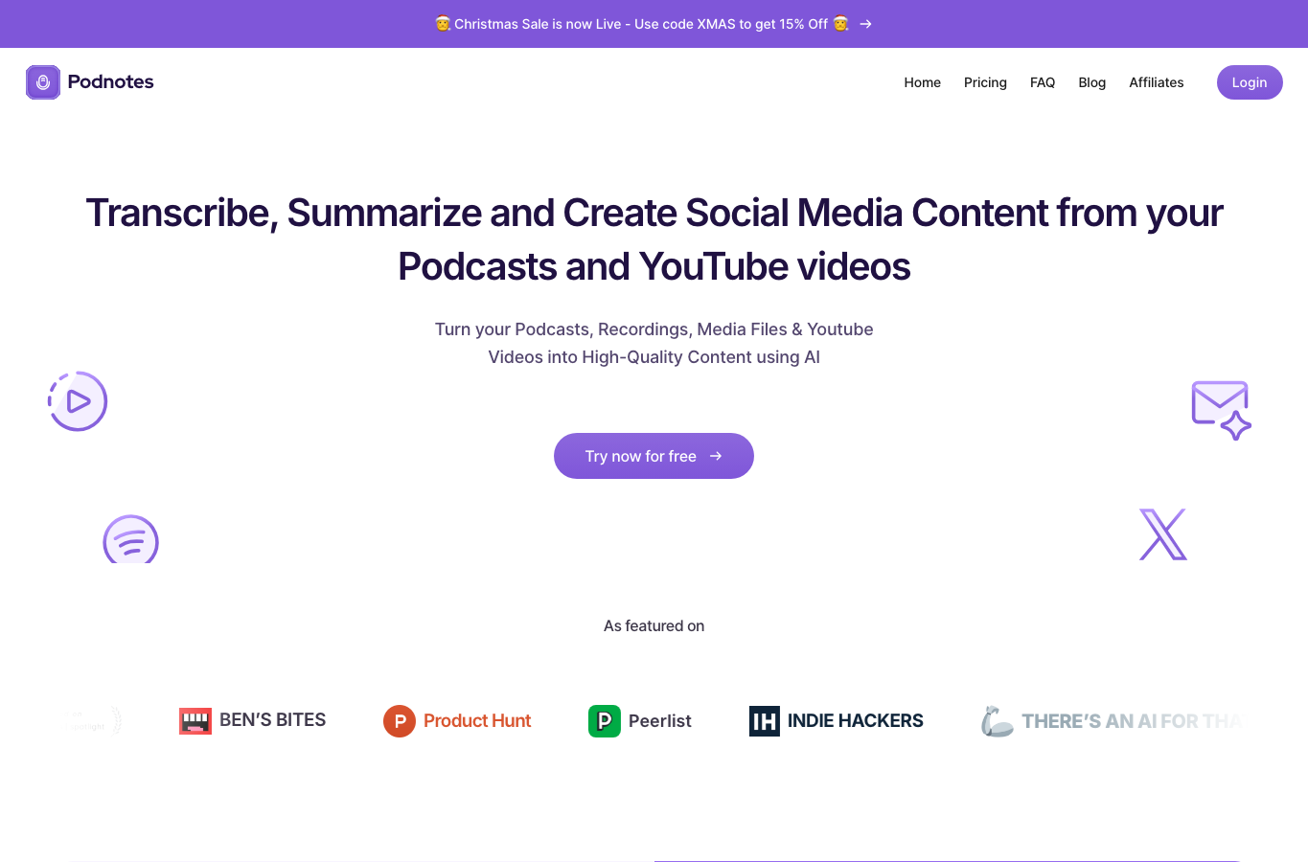
Task: Click the INDIE HACKERS text
Action: point(856,721)
